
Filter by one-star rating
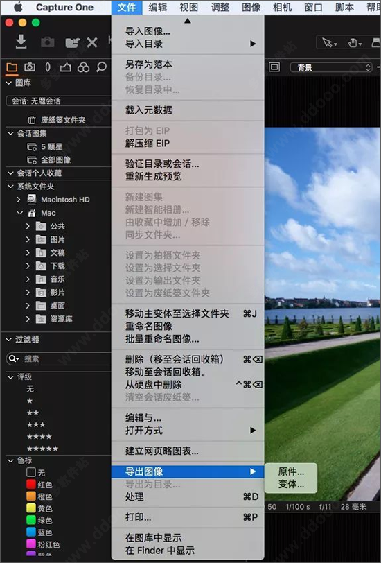click(30, 401)
